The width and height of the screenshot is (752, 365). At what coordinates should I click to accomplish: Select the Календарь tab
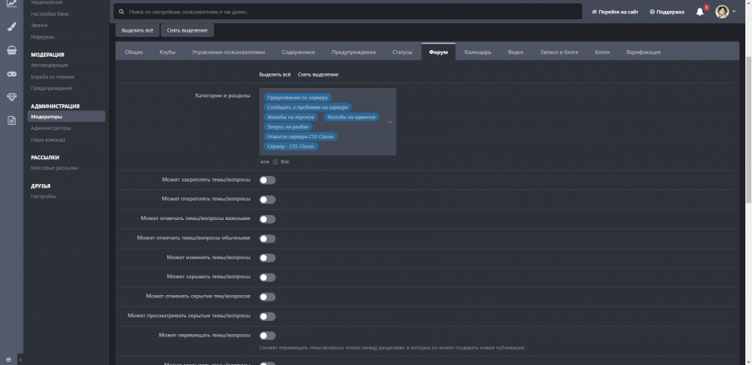pyautogui.click(x=477, y=52)
